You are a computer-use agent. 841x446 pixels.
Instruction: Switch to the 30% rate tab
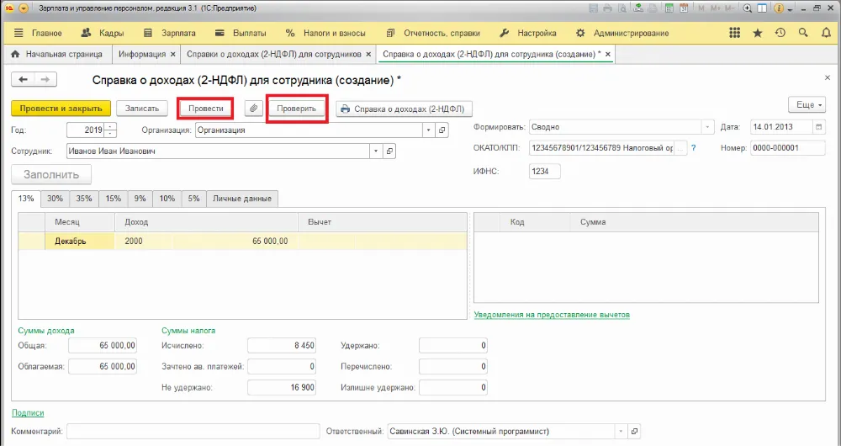(x=55, y=198)
